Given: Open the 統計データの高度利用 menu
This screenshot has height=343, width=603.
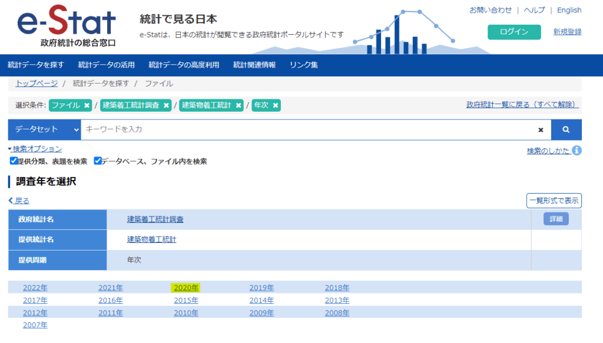Looking at the screenshot, I should tap(184, 65).
